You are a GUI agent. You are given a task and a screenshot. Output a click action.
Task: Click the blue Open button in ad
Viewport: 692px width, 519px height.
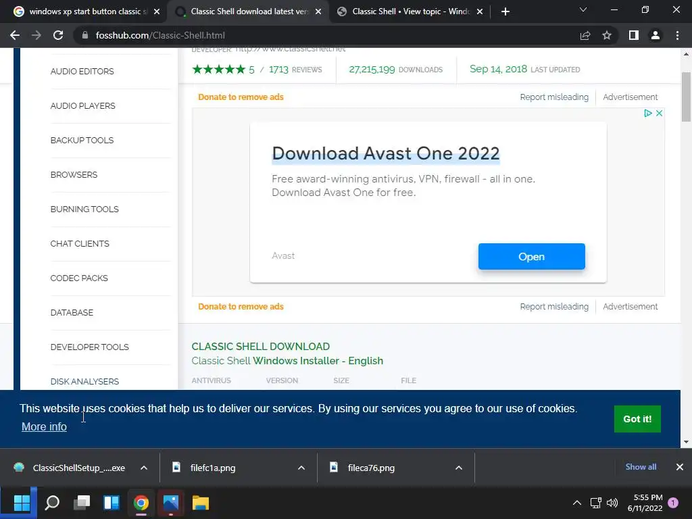tap(531, 256)
